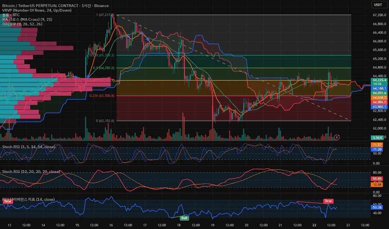
Task: Click the green Bull divergence label
Action: click(x=184, y=218)
